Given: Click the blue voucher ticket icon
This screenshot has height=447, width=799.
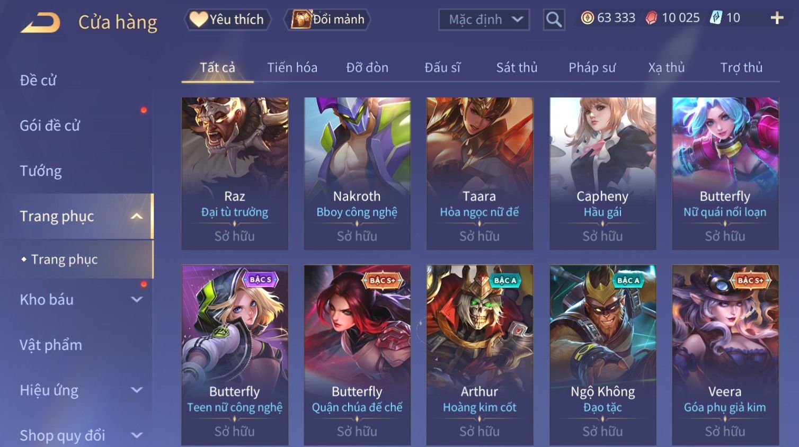Looking at the screenshot, I should click(716, 18).
